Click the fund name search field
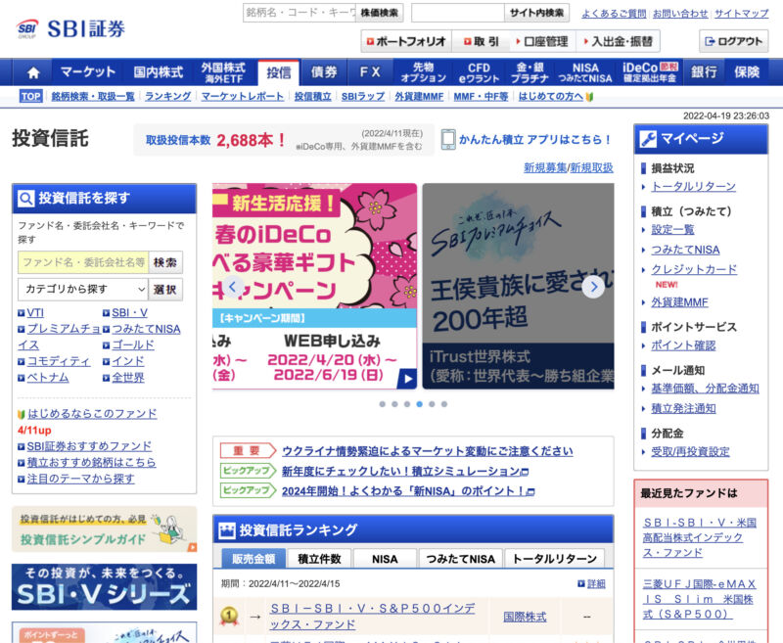 click(83, 262)
